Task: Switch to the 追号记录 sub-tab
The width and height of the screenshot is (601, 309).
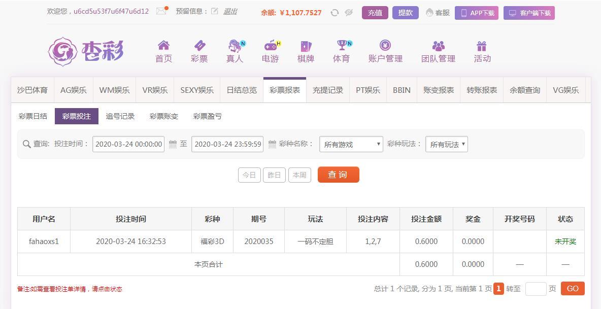Action: (x=120, y=116)
